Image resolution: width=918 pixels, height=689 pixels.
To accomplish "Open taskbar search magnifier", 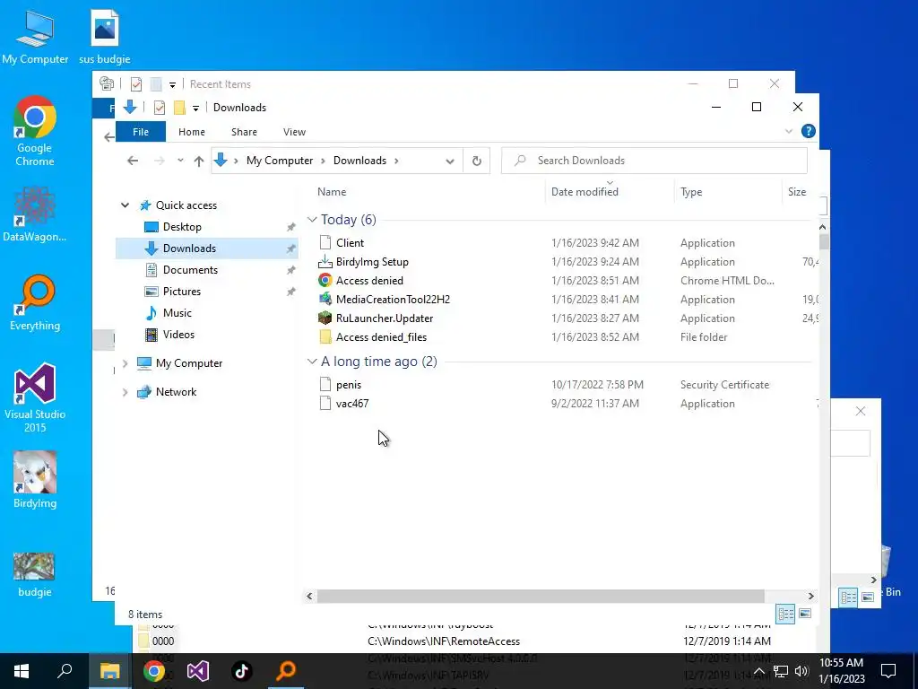I will (65, 671).
